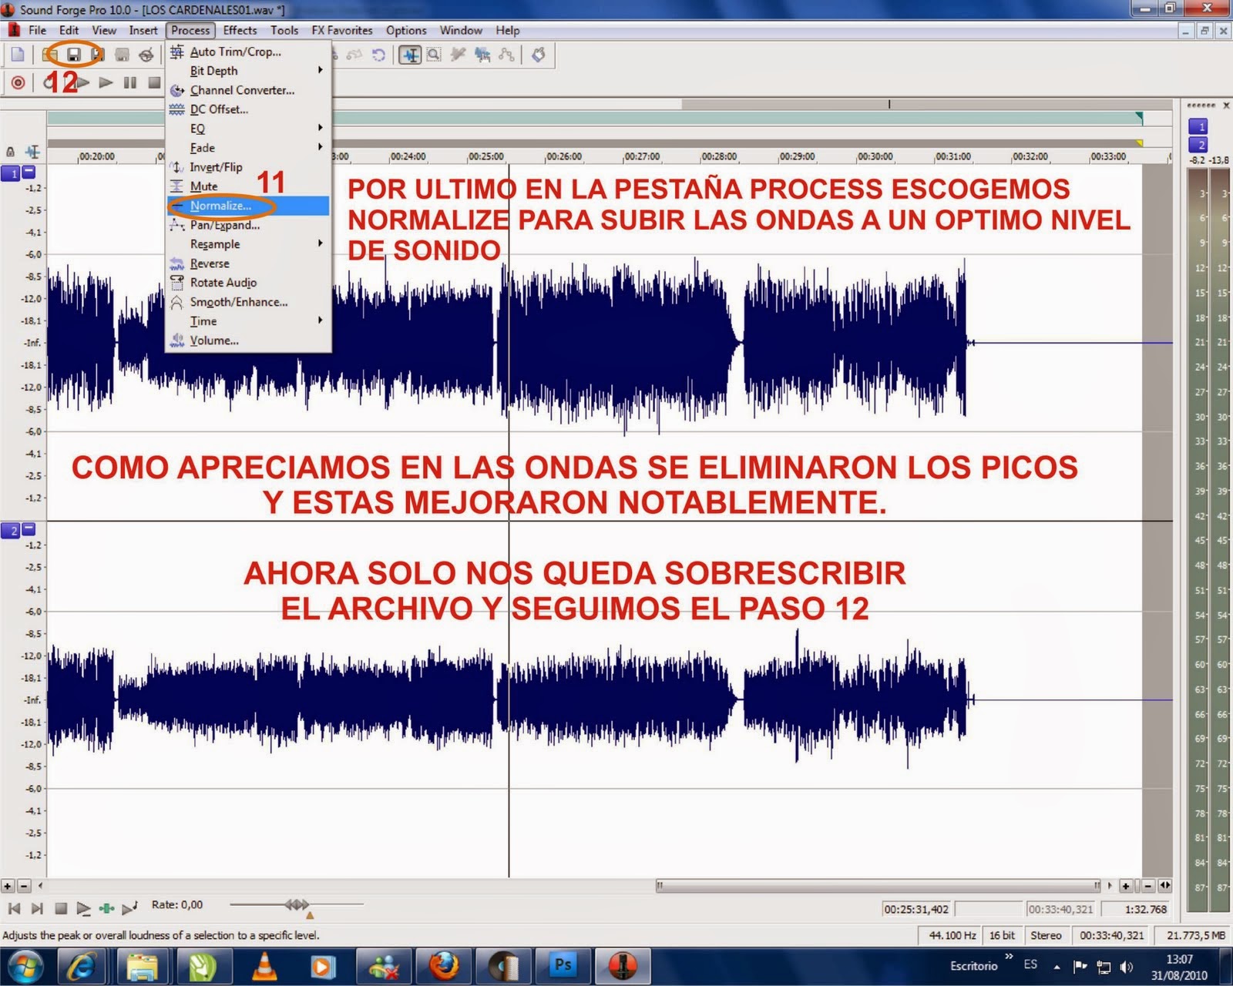Choose Pan/Expand in the Process menu
The image size is (1233, 986).
[248, 225]
